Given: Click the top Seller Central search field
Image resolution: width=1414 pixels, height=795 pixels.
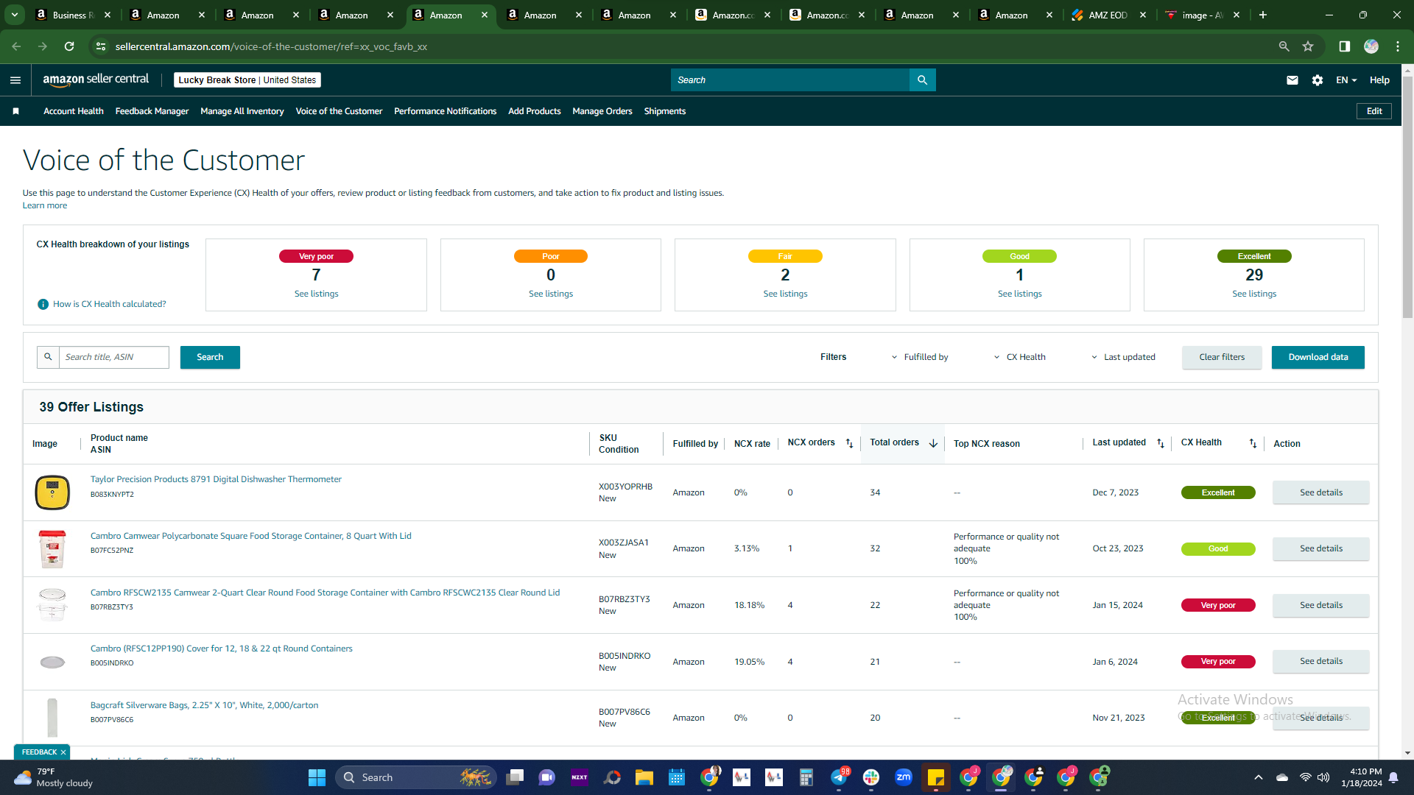Looking at the screenshot, I should tap(789, 80).
